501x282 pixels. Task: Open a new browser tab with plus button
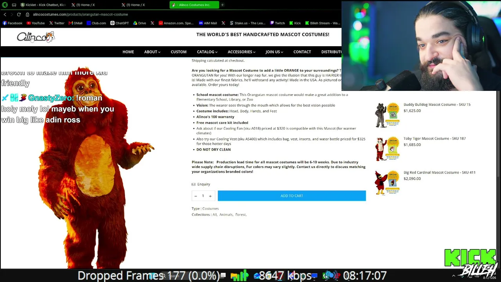click(222, 5)
